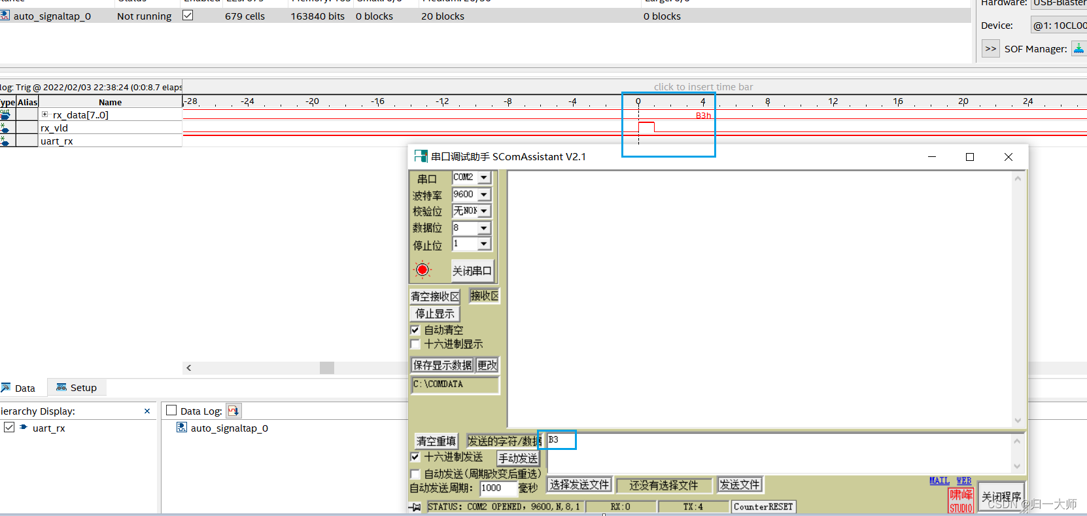This screenshot has height=516, width=1087.
Task: Click the 发送文件 send file button
Action: click(x=740, y=485)
